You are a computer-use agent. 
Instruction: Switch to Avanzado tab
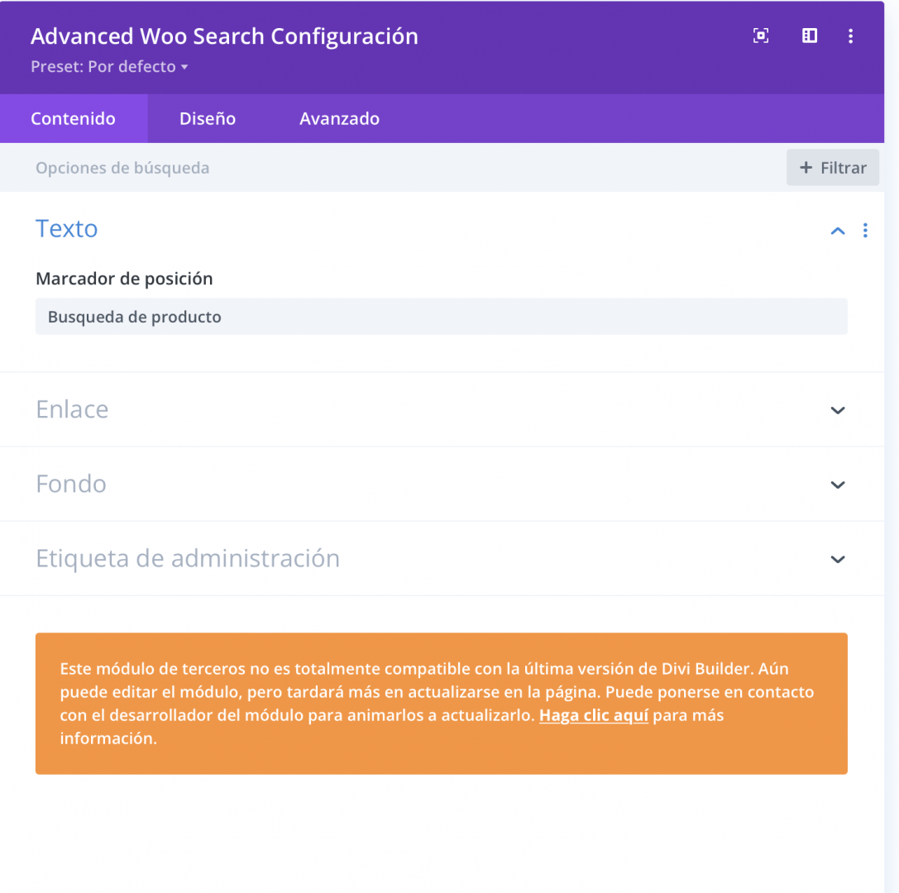339,118
